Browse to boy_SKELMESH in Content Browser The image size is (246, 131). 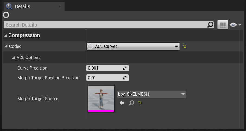[x=132, y=103]
